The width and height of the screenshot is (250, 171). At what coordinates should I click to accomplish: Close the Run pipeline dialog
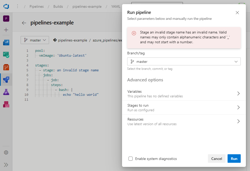coord(237,13)
